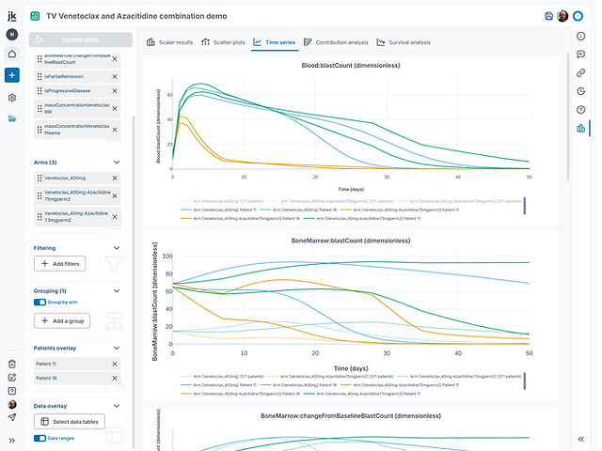Viewport: 602px width, 451px height.
Task: Click the isProgressiveDisease drag handle
Action: (40, 91)
